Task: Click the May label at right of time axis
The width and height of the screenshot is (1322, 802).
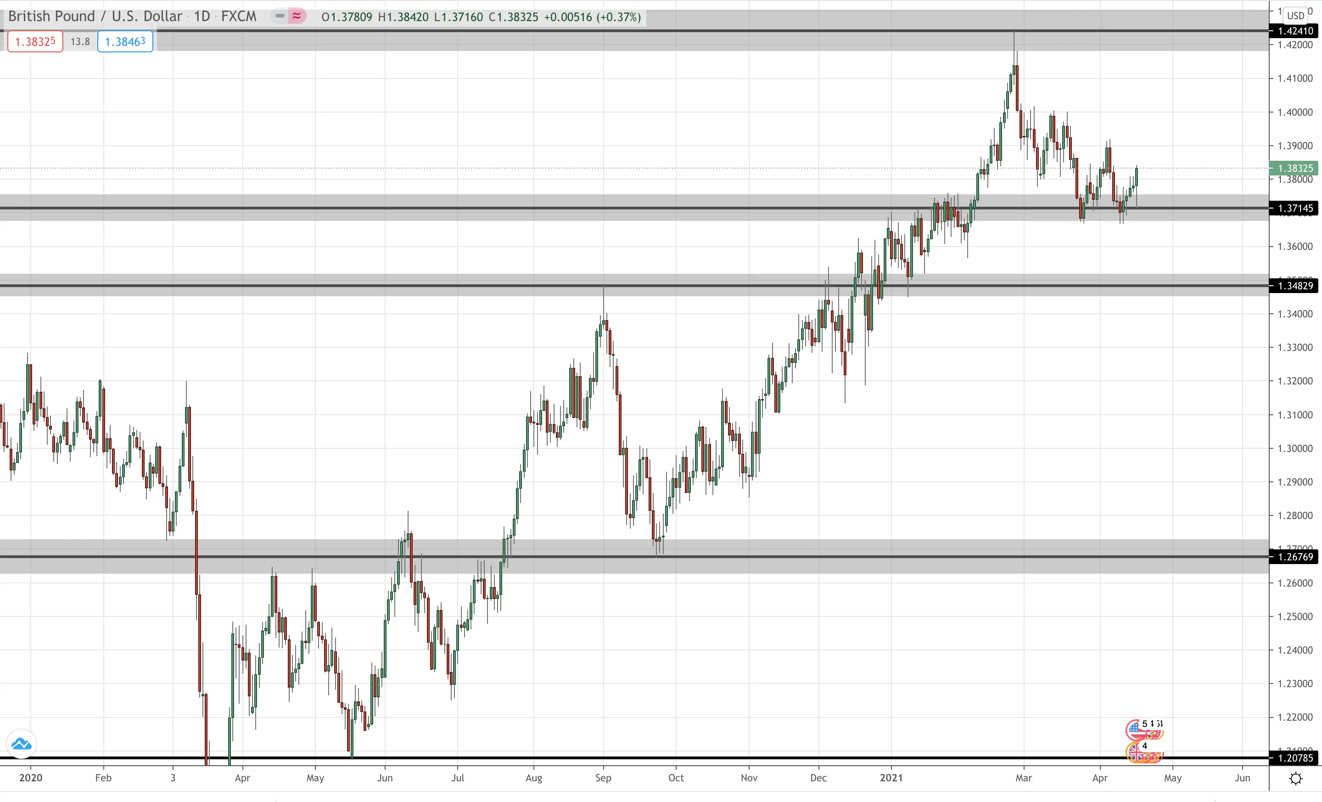Action: [x=1172, y=778]
